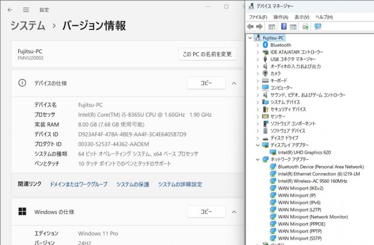Select the Bluetooth icon in device tree
This screenshot has height=245, width=374.
265,45
